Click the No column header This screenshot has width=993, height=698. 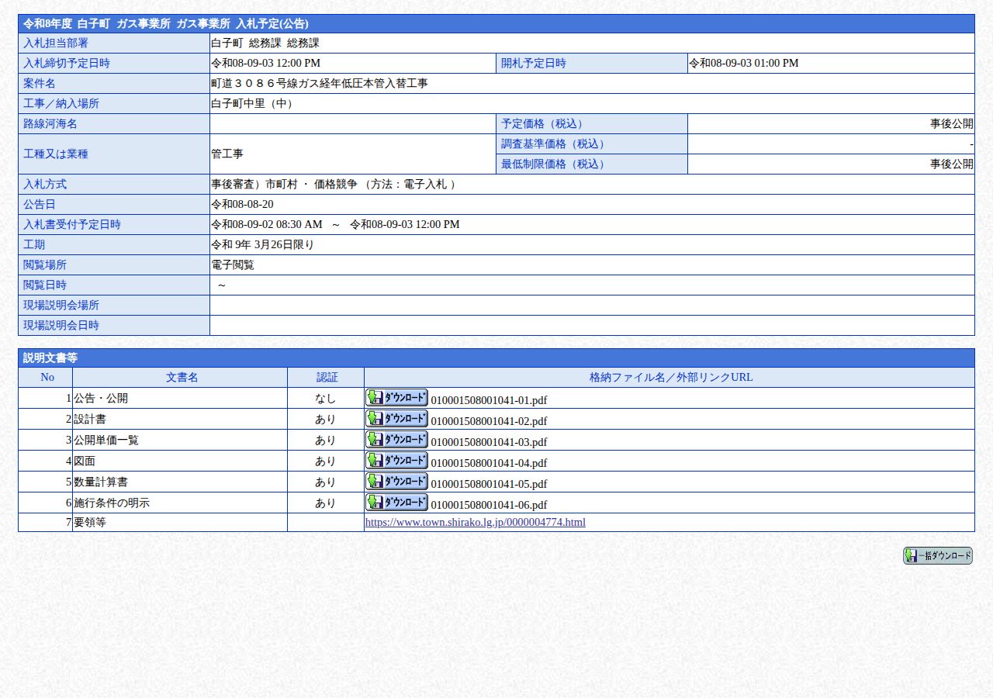[46, 377]
